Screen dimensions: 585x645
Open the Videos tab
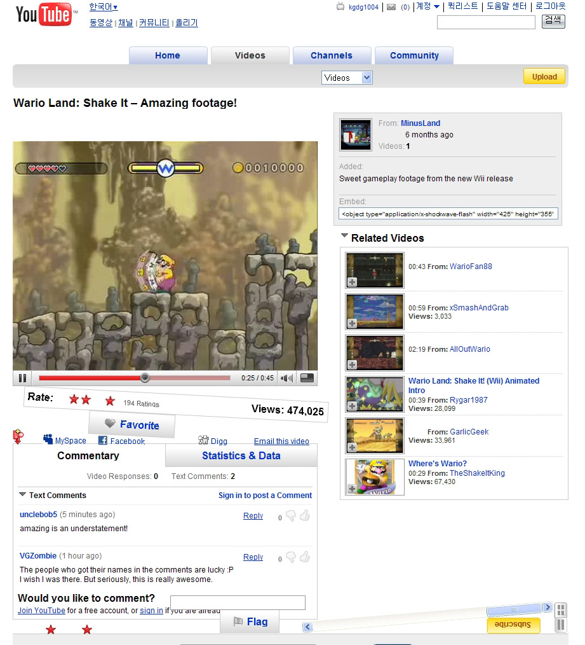point(250,55)
